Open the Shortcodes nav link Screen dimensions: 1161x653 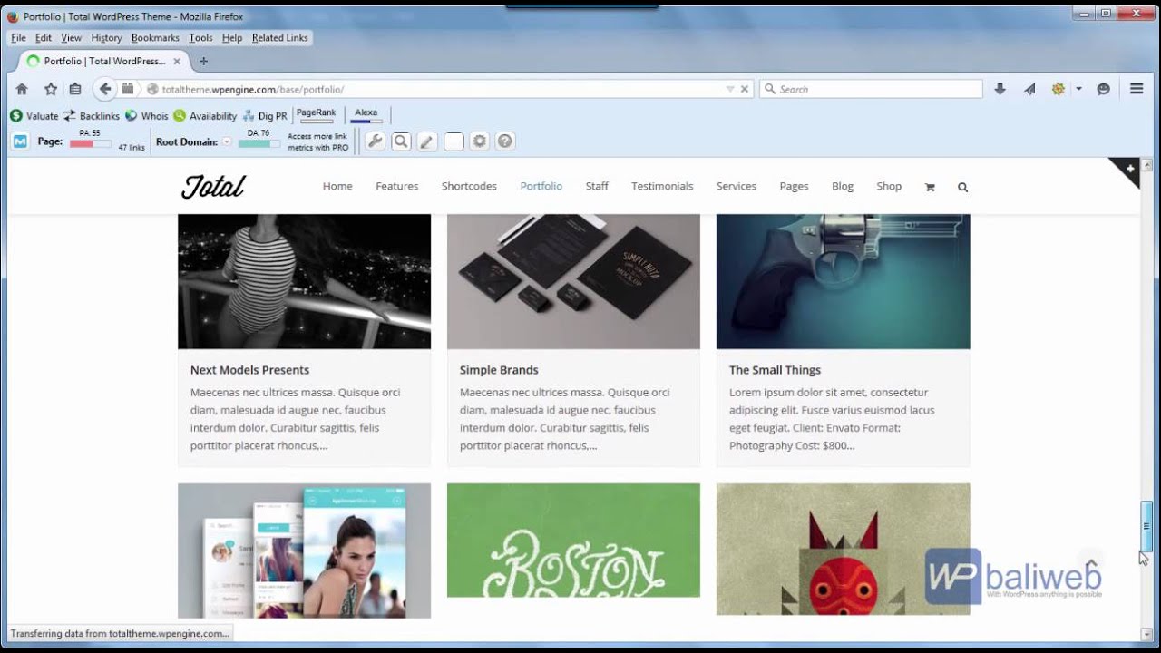tap(469, 186)
